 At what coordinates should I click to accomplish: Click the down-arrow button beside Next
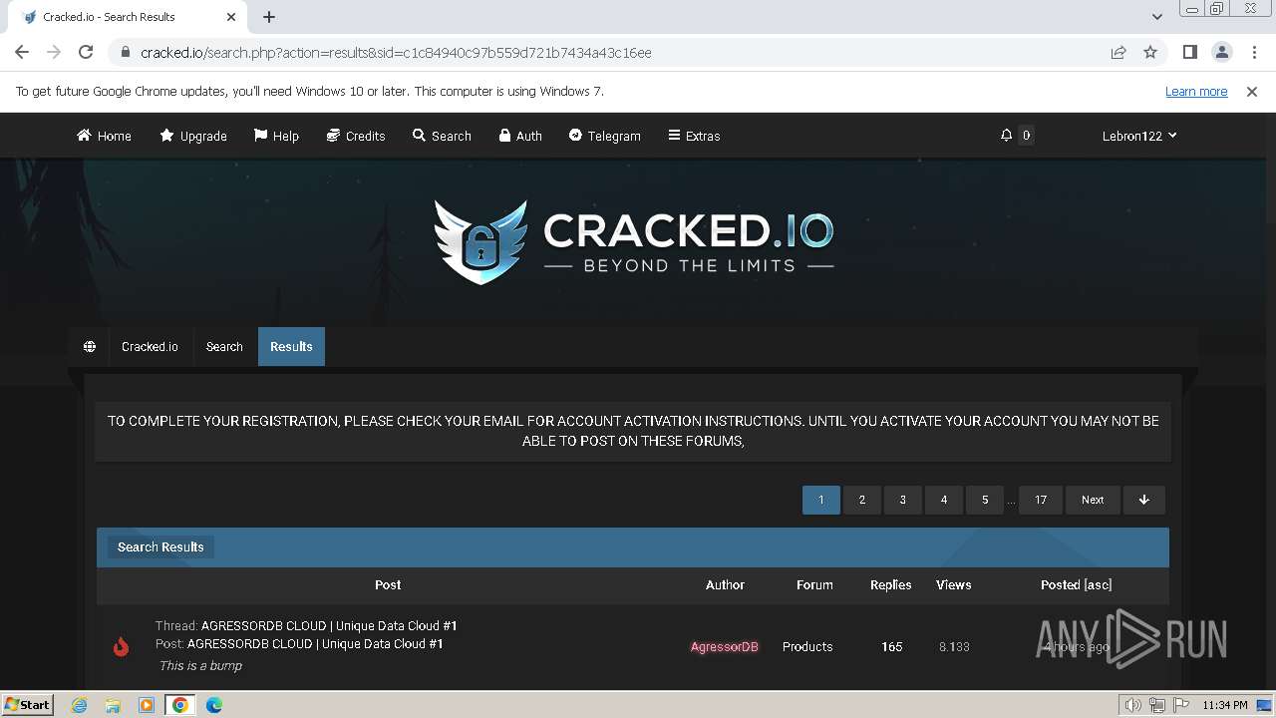coord(1144,500)
